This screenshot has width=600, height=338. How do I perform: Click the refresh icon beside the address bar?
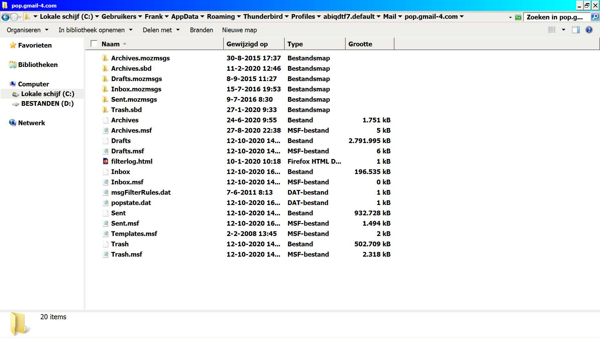pyautogui.click(x=518, y=17)
